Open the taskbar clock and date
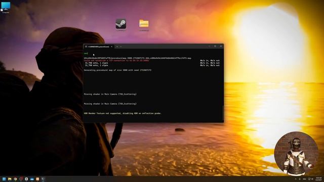This screenshot has width=324, height=182. (318, 179)
